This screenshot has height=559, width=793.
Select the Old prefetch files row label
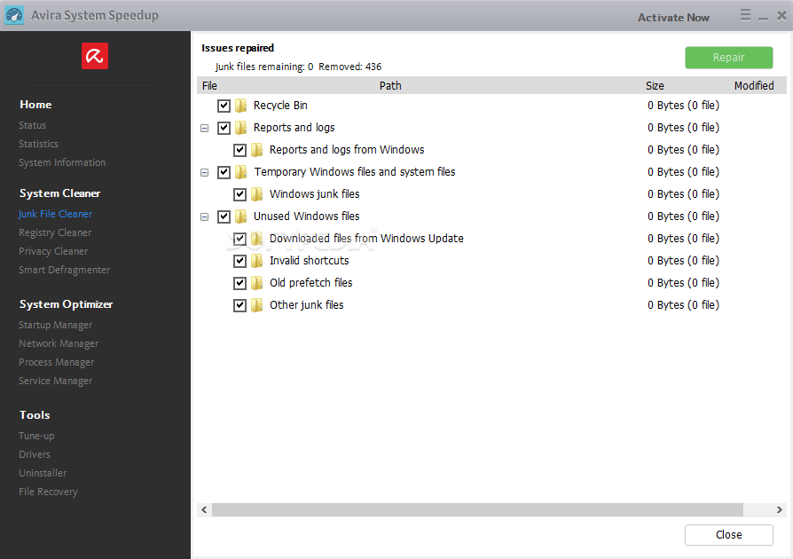coord(311,283)
